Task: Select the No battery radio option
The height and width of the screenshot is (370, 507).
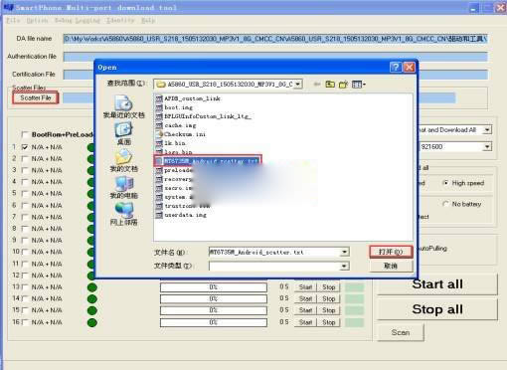Action: coord(445,204)
